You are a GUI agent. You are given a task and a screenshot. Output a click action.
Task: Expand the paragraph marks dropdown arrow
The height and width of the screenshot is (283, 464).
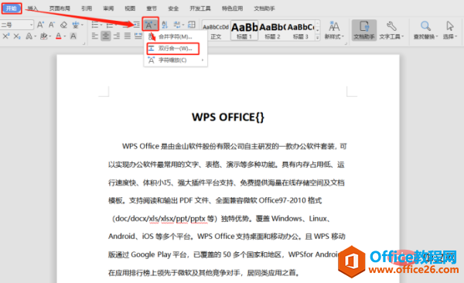[183, 25]
